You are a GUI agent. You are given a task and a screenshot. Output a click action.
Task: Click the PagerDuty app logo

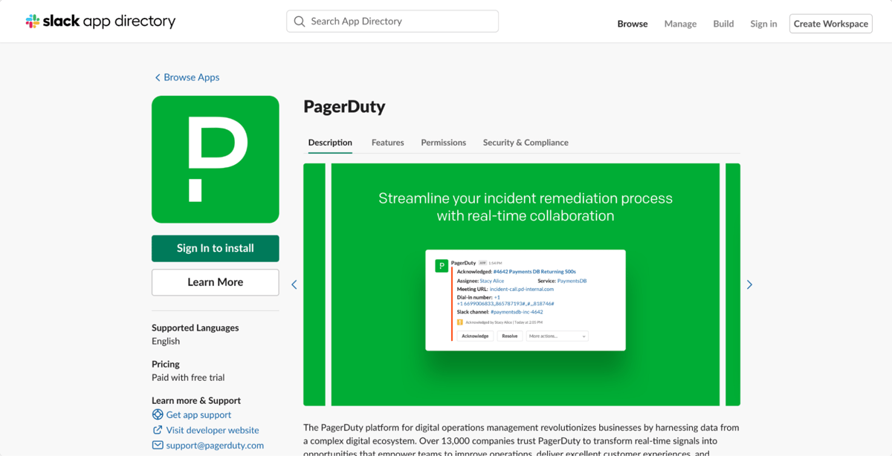(x=216, y=159)
